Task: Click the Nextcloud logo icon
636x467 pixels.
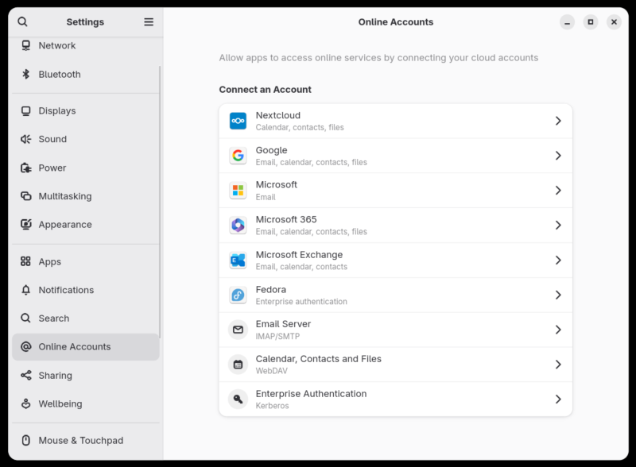Action: (238, 121)
